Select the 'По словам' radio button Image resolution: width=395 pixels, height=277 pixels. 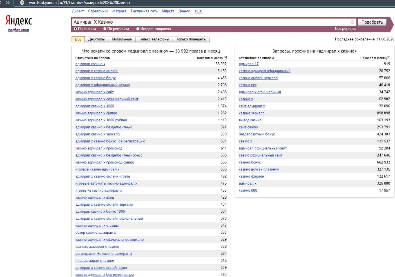point(75,29)
